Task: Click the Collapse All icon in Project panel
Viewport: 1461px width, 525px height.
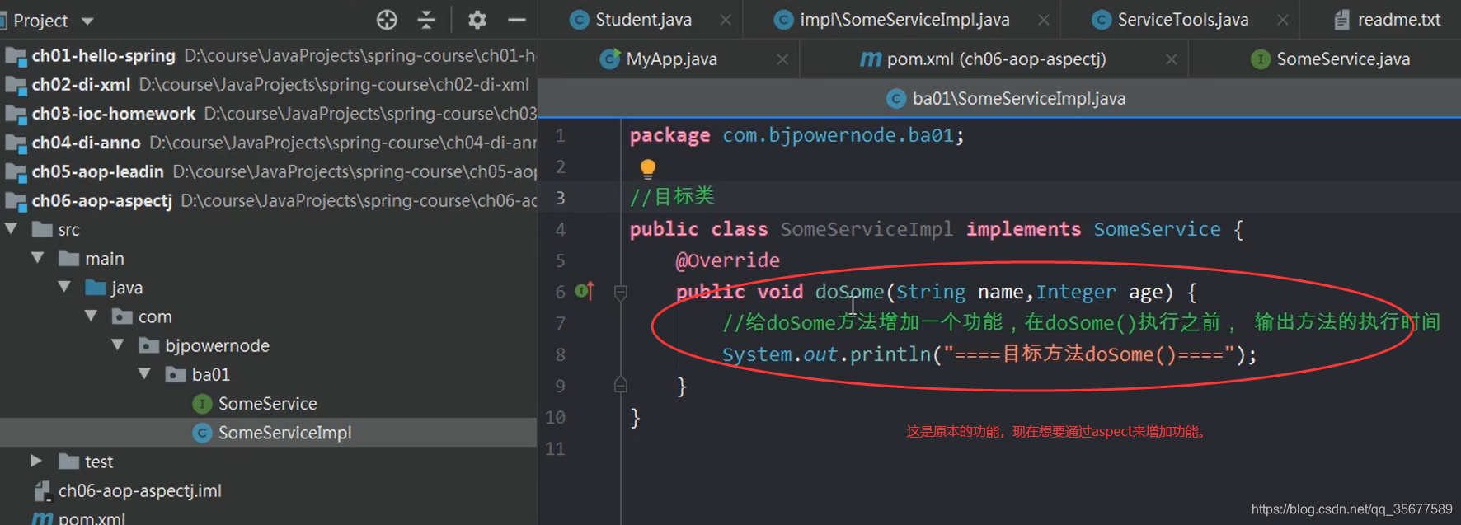Action: tap(426, 20)
